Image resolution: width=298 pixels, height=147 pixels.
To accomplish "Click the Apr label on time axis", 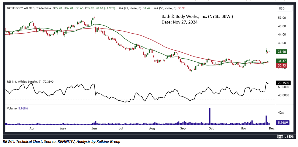I will (32, 128).
